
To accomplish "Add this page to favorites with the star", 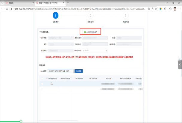I will (x=156, y=9).
